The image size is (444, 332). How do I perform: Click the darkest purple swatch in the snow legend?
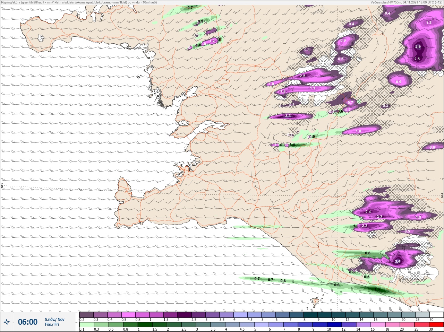[184, 315]
